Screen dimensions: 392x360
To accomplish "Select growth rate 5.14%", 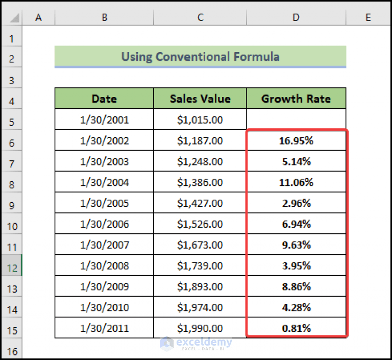I will (296, 161).
